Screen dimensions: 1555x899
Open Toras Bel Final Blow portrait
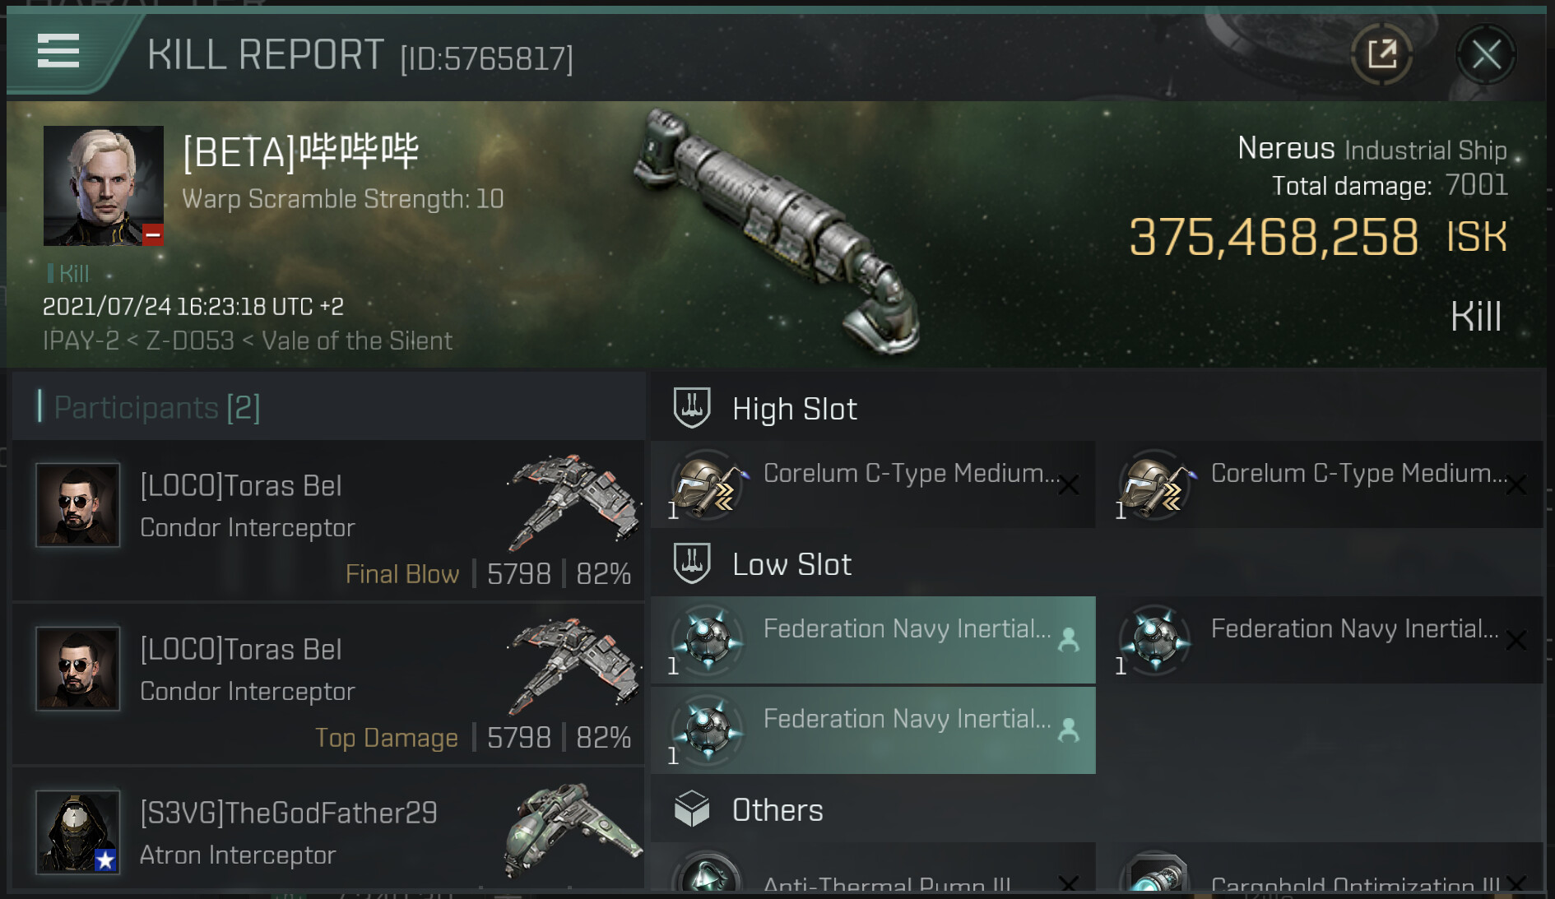pyautogui.click(x=78, y=505)
